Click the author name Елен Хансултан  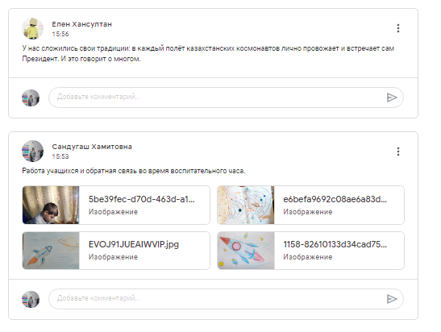[82, 24]
